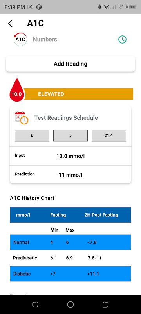The width and height of the screenshot is (141, 314).
Task: Tap the calendar clock schedule icon
Action: [22, 117]
